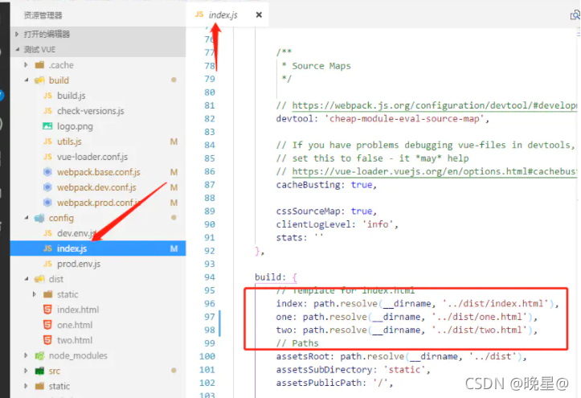Select index.js under config folder
The image size is (581, 398).
point(98,248)
